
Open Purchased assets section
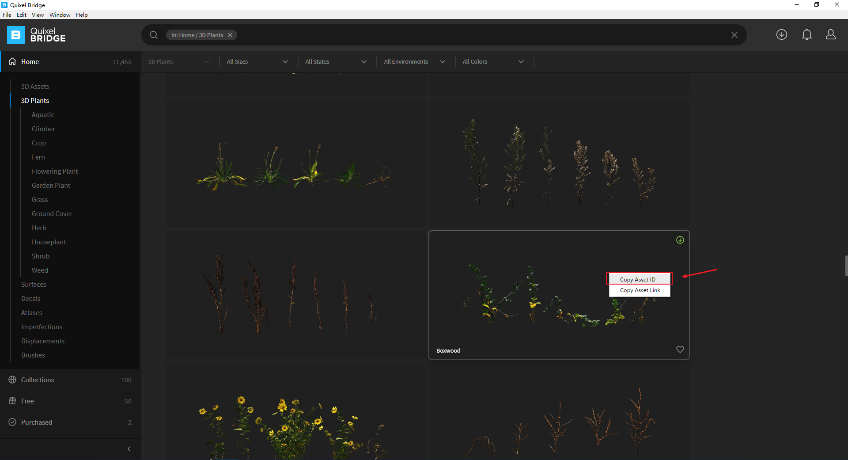71,422
